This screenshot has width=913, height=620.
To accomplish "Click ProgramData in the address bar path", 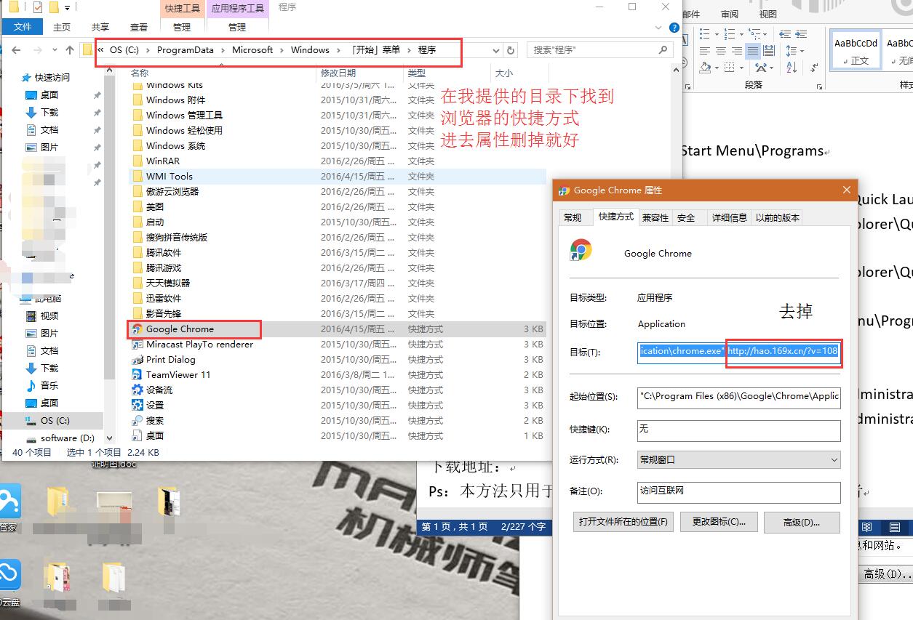I will (x=186, y=50).
